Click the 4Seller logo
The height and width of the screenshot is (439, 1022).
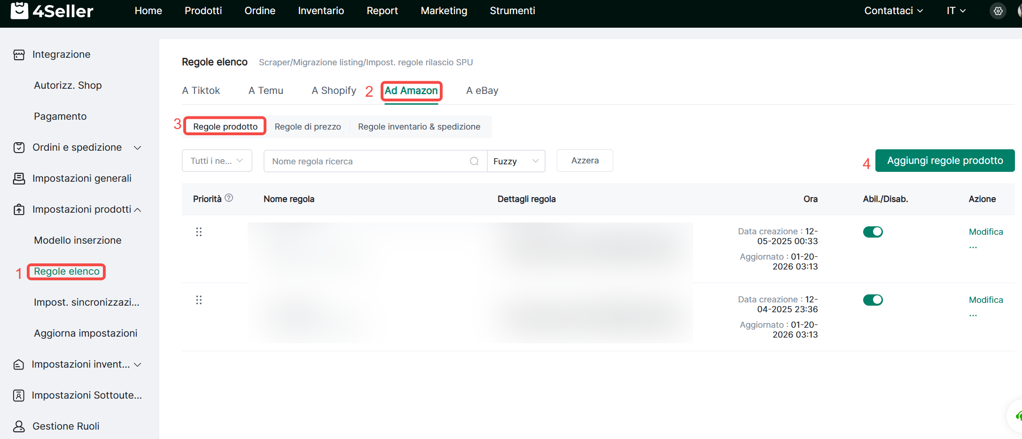[52, 11]
